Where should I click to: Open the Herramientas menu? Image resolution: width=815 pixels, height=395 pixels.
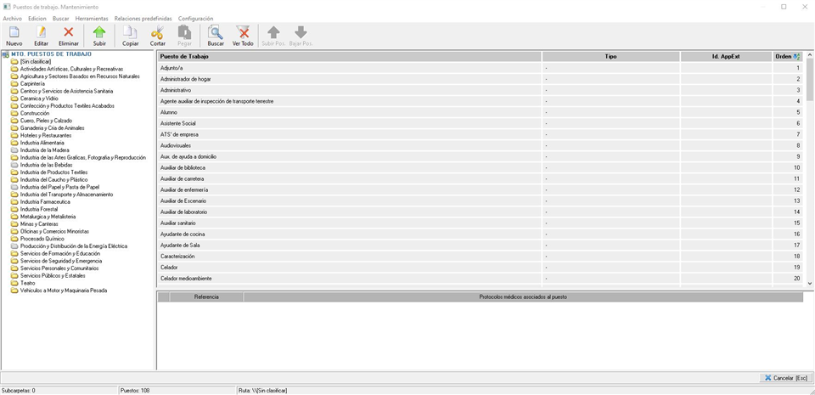coord(92,18)
